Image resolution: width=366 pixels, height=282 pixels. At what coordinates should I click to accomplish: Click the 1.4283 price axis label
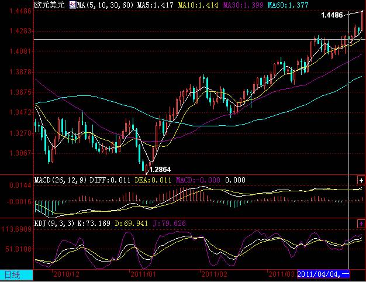20,30
